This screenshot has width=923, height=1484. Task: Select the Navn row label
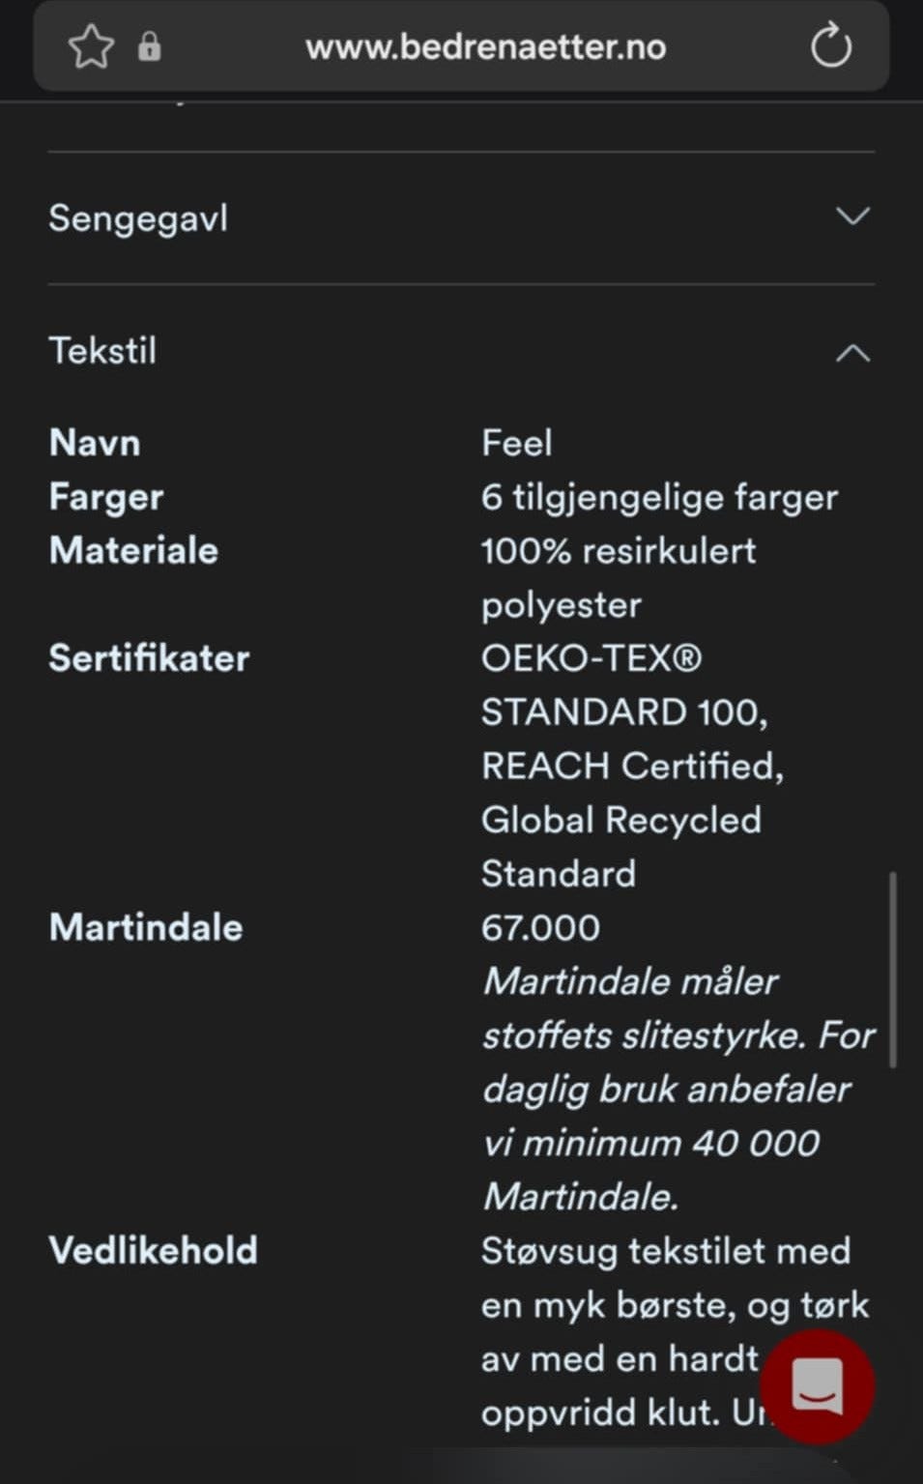(95, 443)
